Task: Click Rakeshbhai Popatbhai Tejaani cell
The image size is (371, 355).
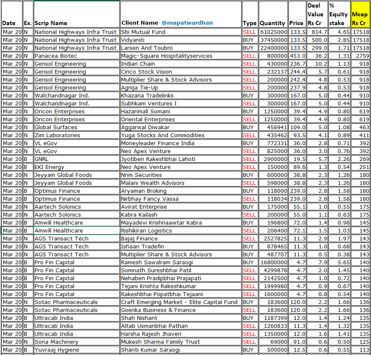Action: (x=181, y=294)
